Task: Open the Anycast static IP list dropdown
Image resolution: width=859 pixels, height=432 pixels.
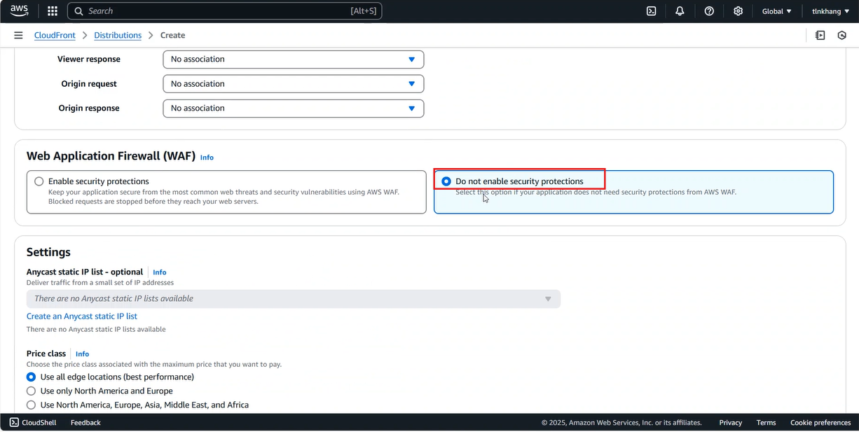Action: pos(294,299)
